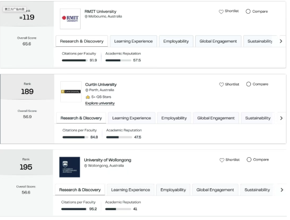The height and width of the screenshot is (220, 290).
Task: Open the University of Wollongong title link
Action: point(108,160)
